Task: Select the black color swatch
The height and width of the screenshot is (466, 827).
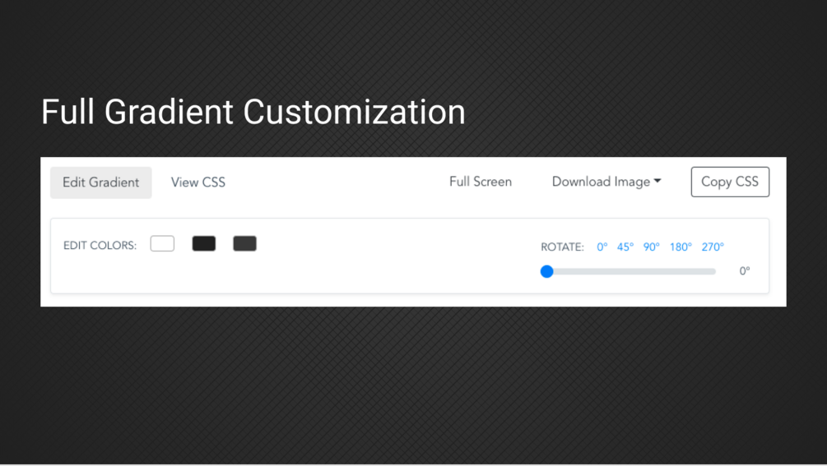Action: [x=203, y=243]
